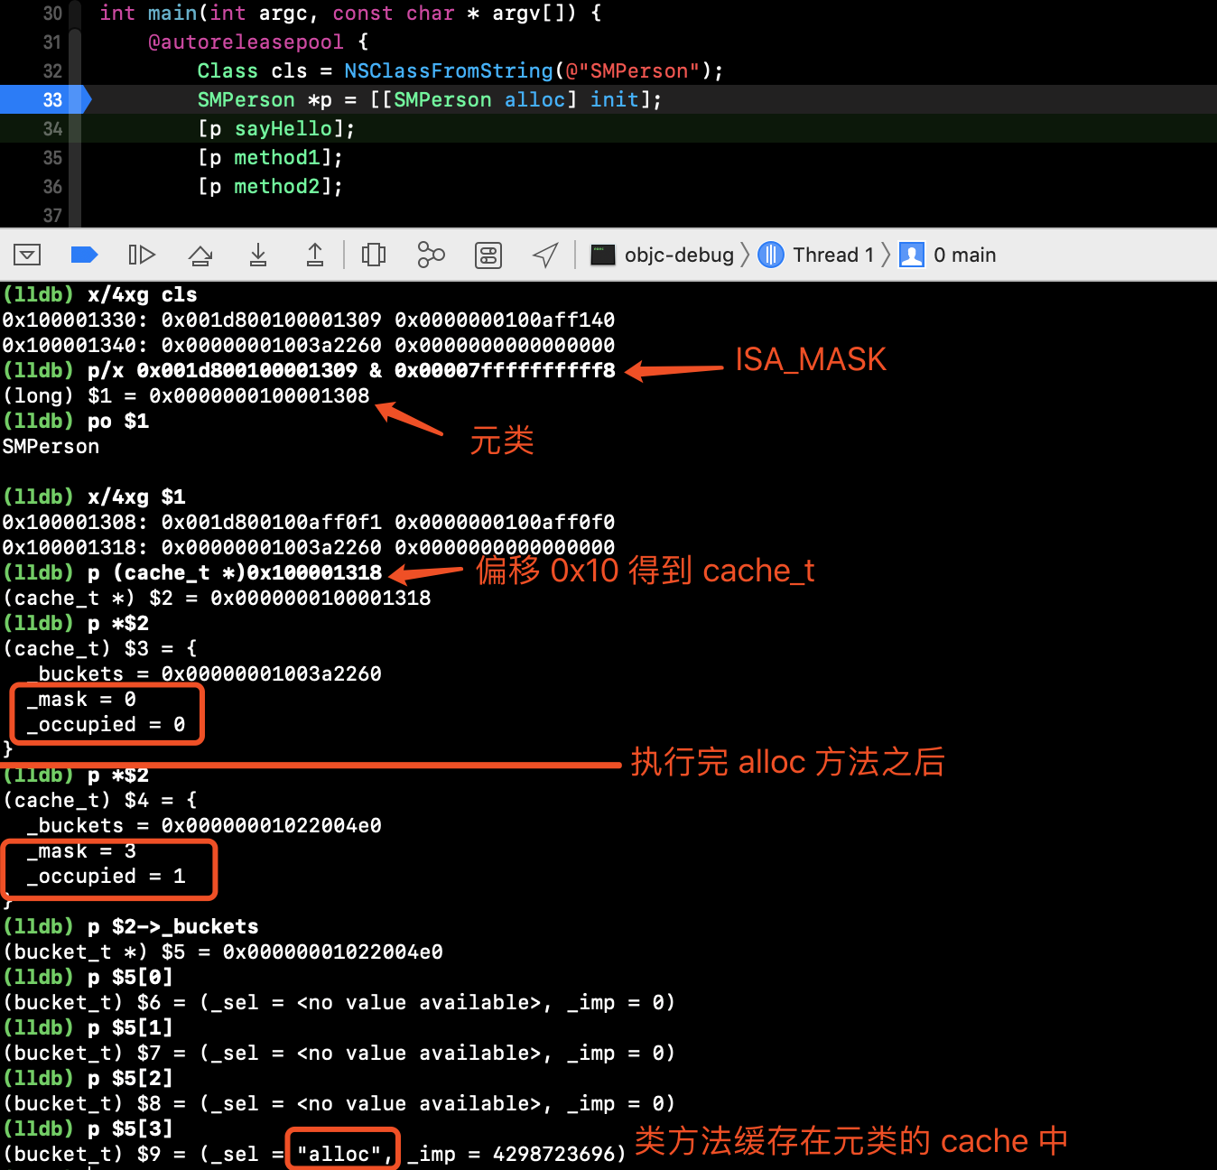
Task: Click the Step Out icon
Action: point(315,255)
